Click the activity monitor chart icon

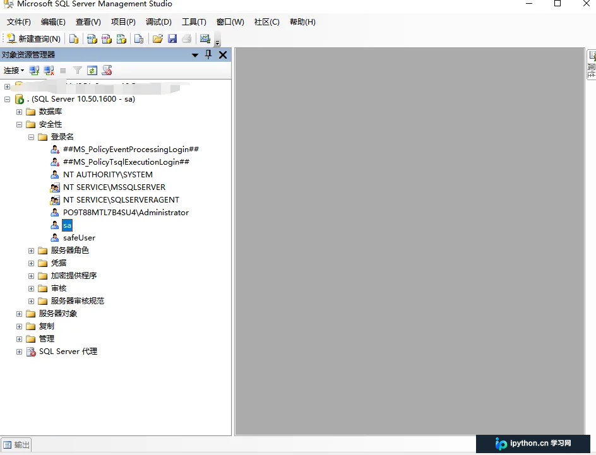(x=205, y=38)
